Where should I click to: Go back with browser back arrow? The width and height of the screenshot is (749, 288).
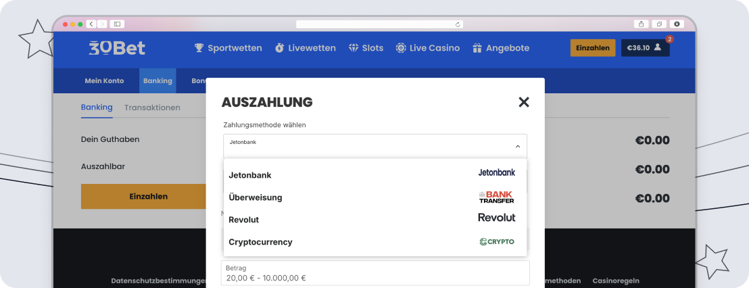(91, 24)
